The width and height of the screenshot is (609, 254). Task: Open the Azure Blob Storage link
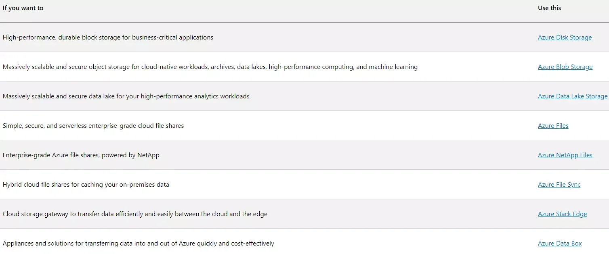(565, 67)
